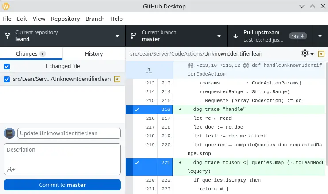
Task: Switch to the History tab
Action: click(94, 53)
